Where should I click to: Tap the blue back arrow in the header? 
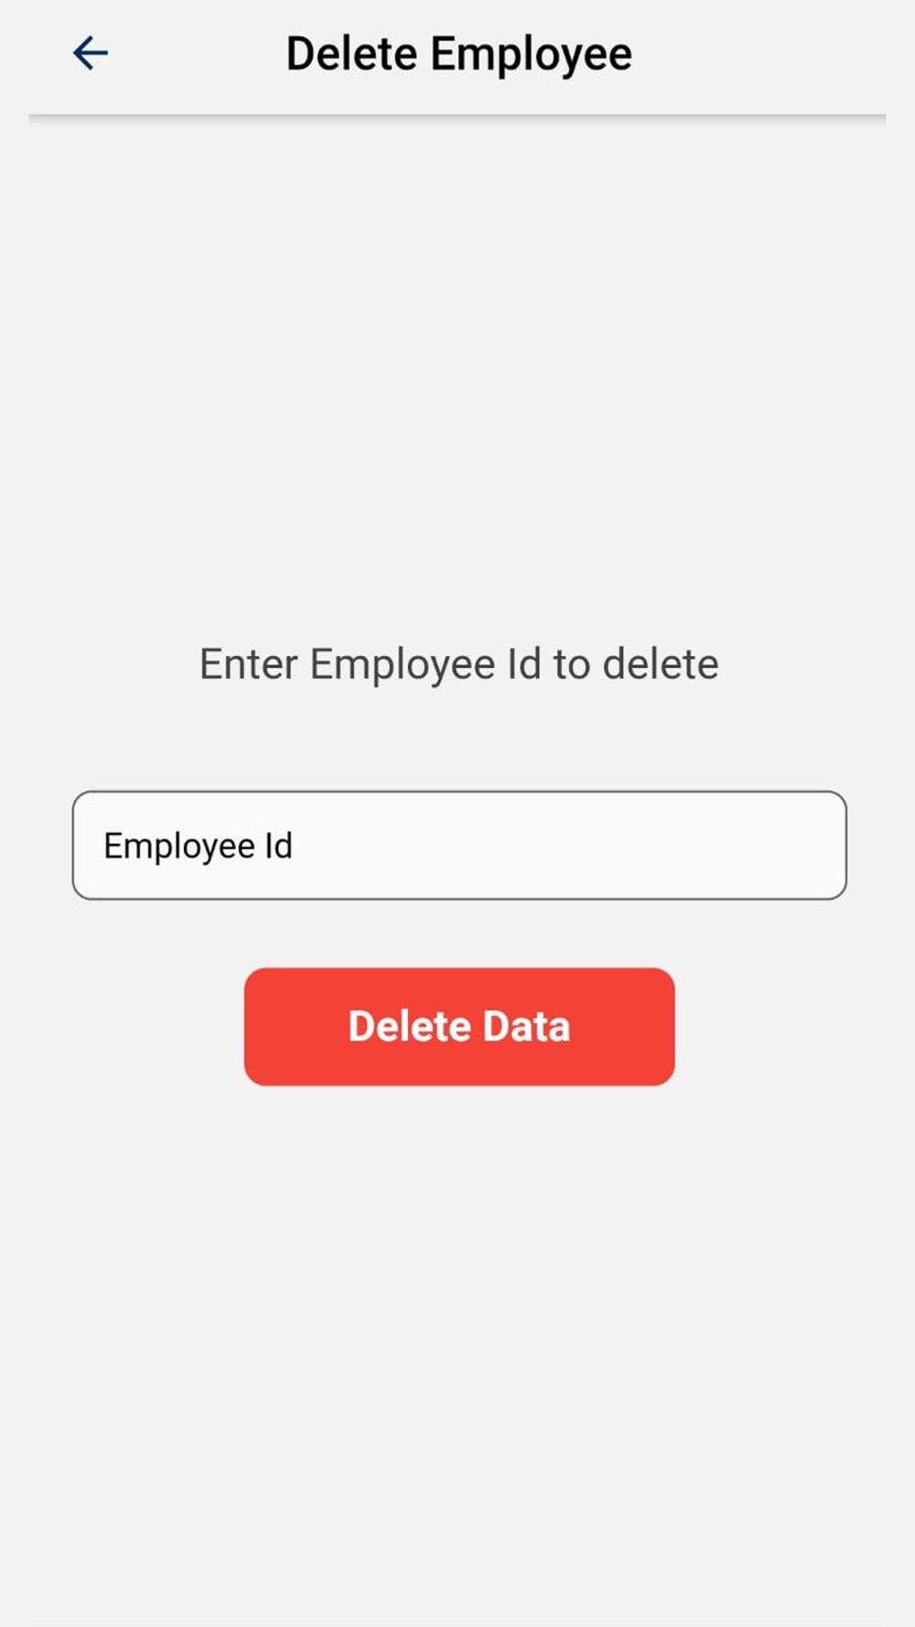point(91,53)
